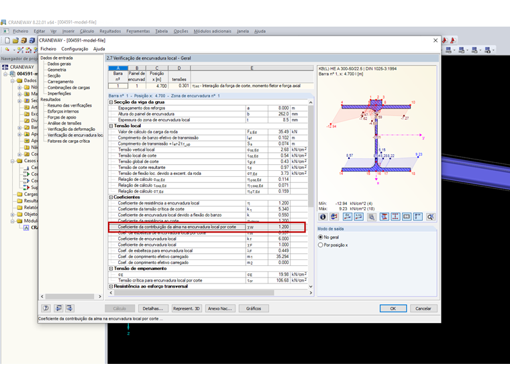
Task: Click the brown box icon in main toolbar
Action: click(x=23, y=41)
